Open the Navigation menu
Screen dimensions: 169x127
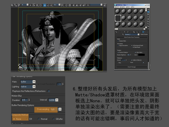122,7
